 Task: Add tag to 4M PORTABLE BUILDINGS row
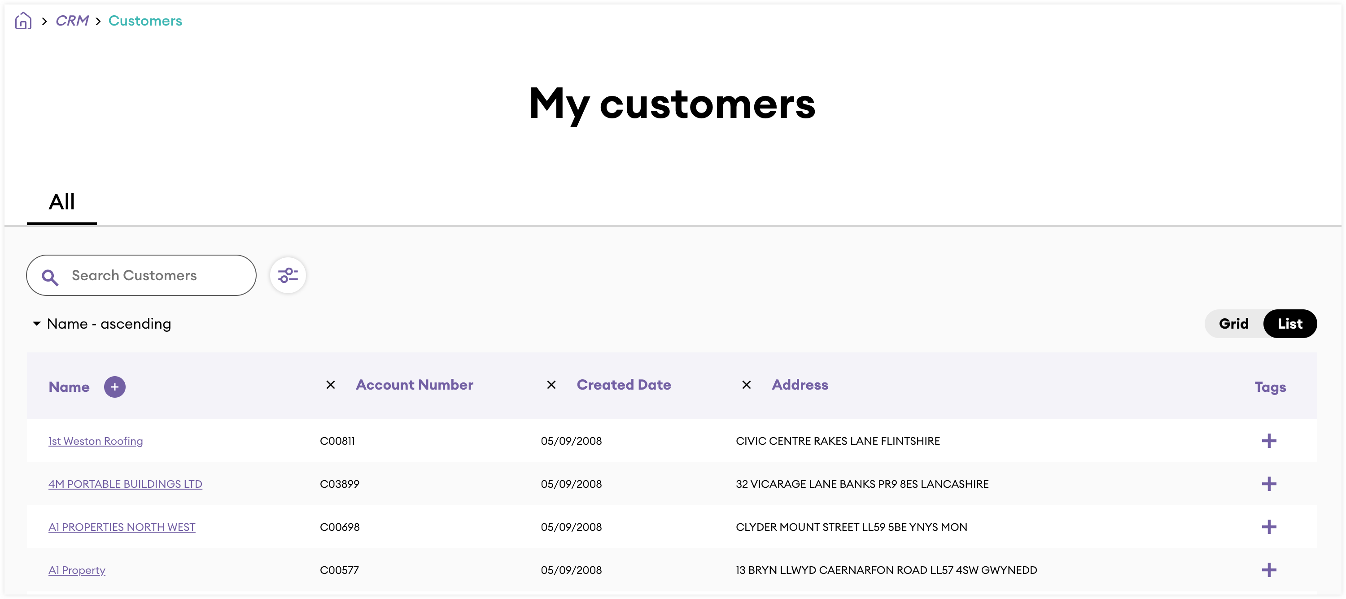[1269, 484]
